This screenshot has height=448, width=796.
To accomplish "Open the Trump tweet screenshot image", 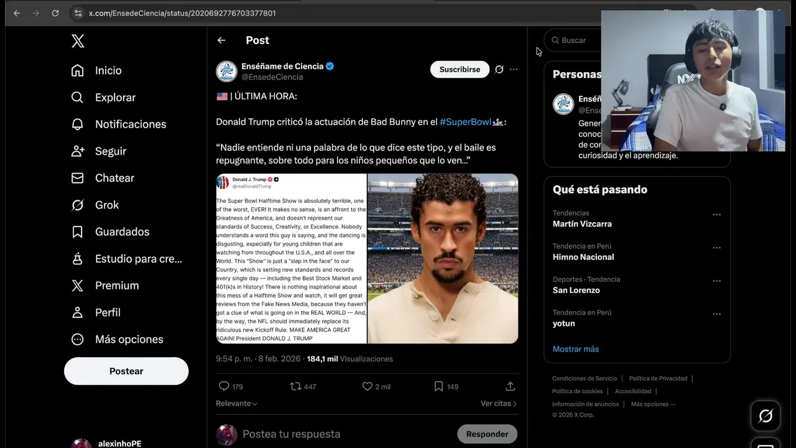I will click(x=291, y=258).
